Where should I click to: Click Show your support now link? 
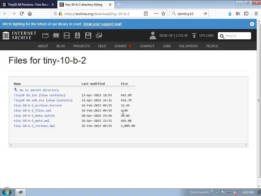(x=102, y=24)
